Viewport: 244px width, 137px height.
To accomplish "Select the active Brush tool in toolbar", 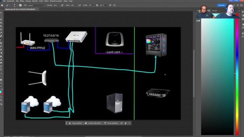I will [1, 40].
